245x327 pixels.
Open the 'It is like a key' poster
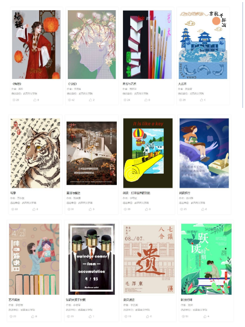148,153
